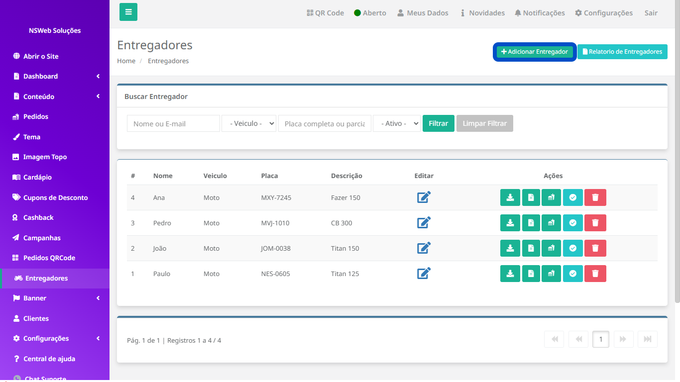Viewport: 680px width, 382px height.
Task: Open the edit icon for João
Action: point(424,248)
